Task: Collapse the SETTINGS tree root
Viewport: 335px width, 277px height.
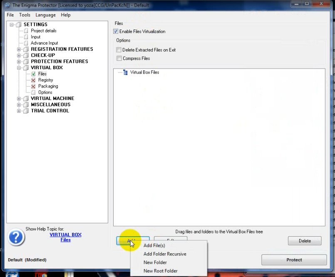Action: coord(12,25)
